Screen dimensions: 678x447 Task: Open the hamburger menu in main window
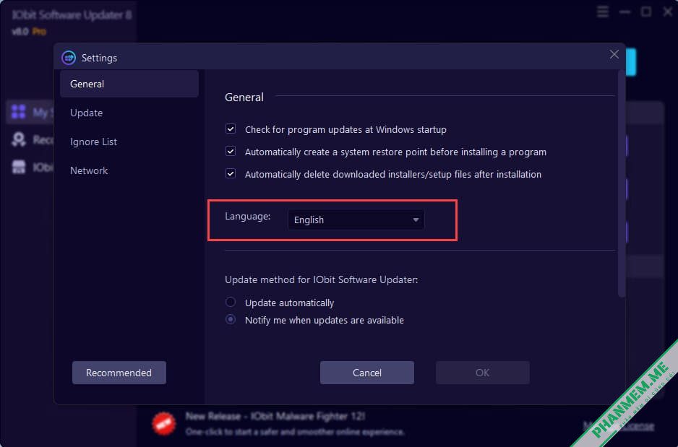[x=603, y=12]
